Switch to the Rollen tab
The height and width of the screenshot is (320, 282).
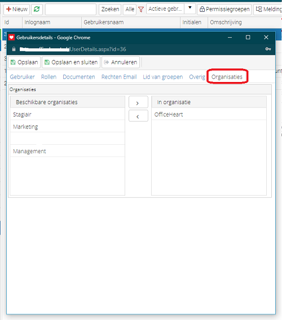[49, 77]
